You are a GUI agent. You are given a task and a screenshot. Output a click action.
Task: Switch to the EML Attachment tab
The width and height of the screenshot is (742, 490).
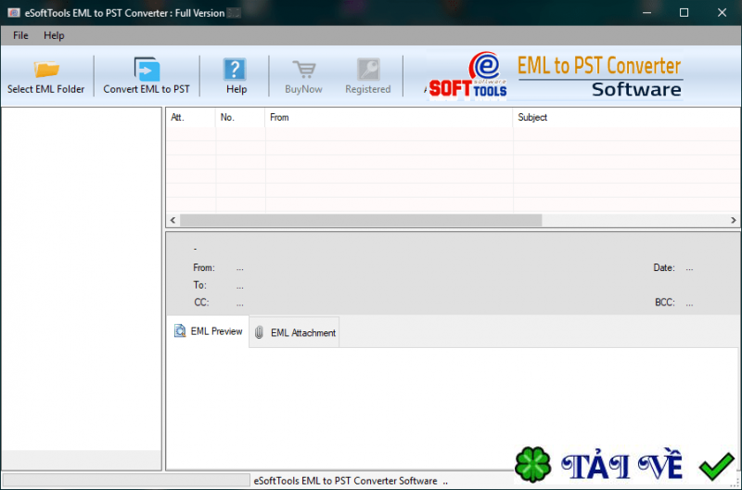coord(294,333)
